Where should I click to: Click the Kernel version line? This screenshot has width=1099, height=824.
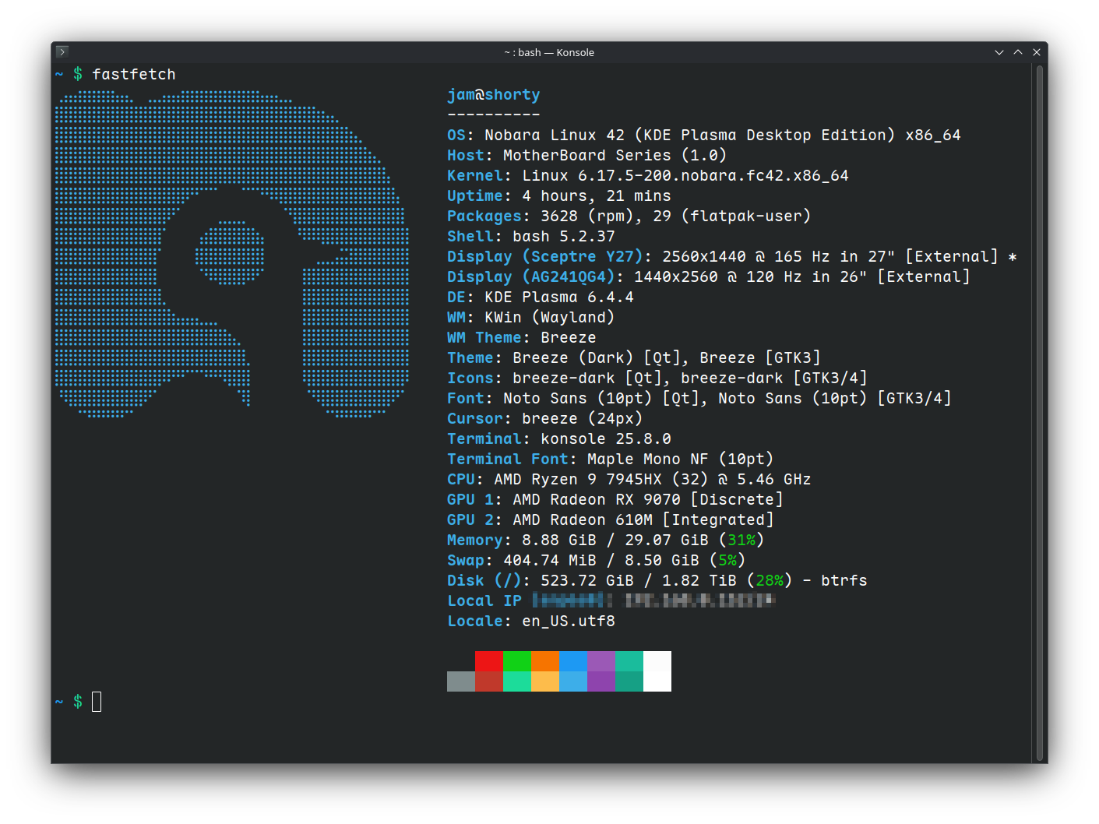647,175
